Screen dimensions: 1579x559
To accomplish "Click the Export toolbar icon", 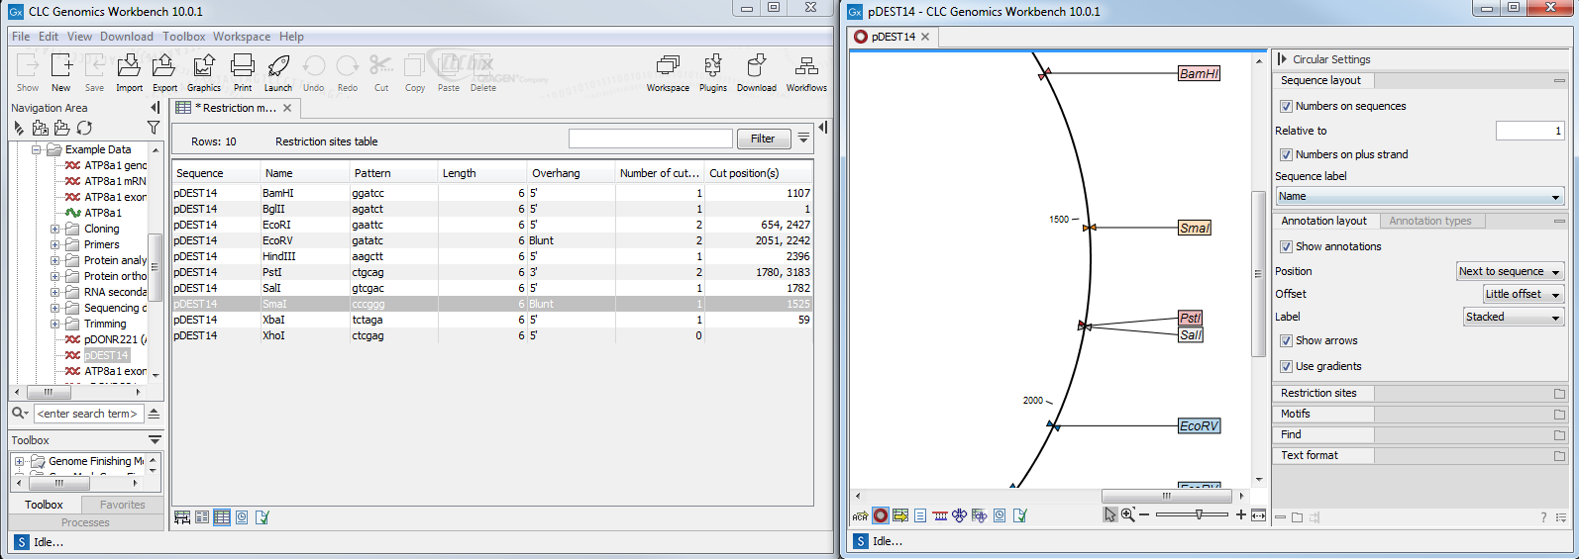I will 164,67.
